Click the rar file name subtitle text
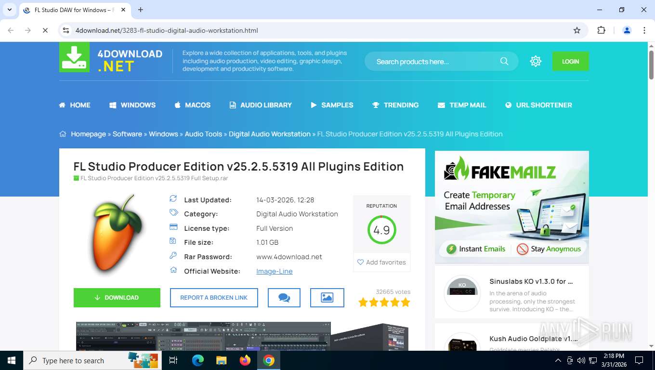 (x=154, y=178)
